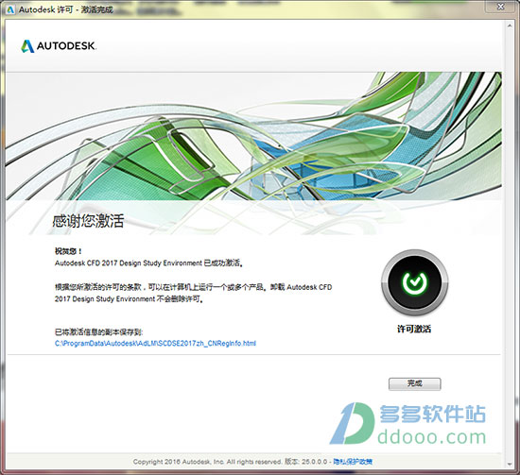This screenshot has width=520, height=475.
Task: Close the Autodesk 许可 dialog window
Action: tap(501, 7)
